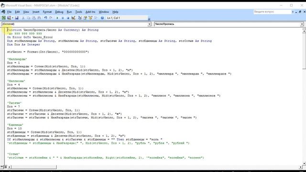Screen dimensions: 306x172
Task: Toggle Design Mode icon
Action: point(73,18)
